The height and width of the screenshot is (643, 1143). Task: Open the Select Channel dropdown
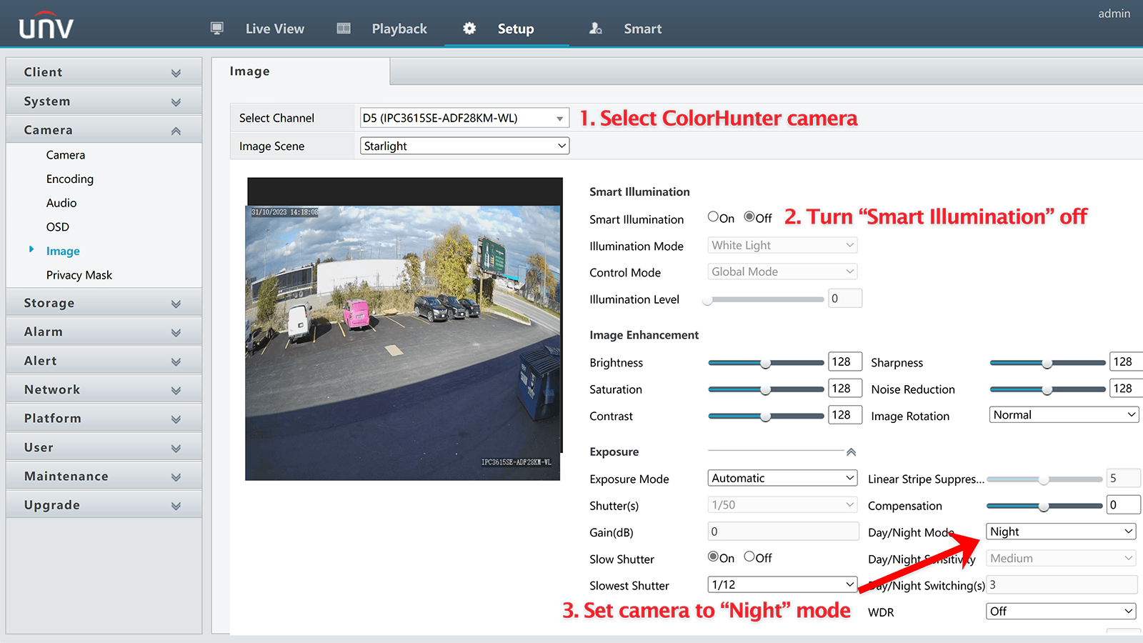tap(464, 118)
